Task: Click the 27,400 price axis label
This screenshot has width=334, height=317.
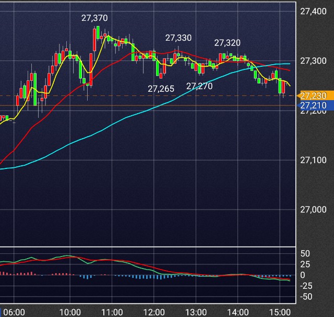Action: pos(313,11)
